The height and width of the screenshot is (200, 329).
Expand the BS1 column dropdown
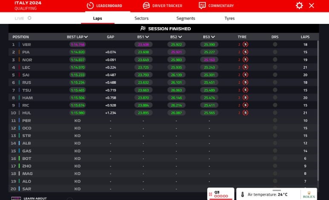(x=147, y=37)
